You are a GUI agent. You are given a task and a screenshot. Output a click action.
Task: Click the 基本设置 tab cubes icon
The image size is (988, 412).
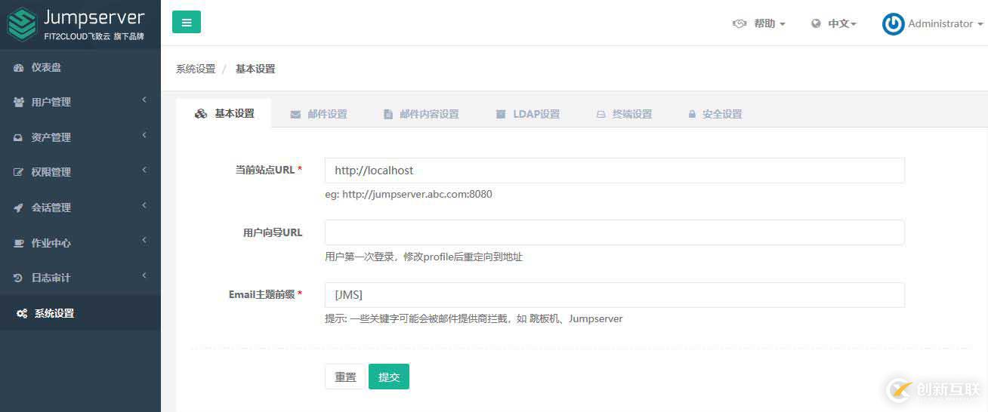[201, 114]
